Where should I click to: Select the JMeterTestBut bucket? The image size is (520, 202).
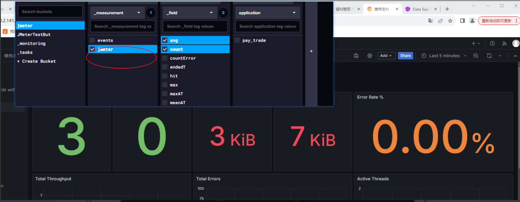(50, 35)
